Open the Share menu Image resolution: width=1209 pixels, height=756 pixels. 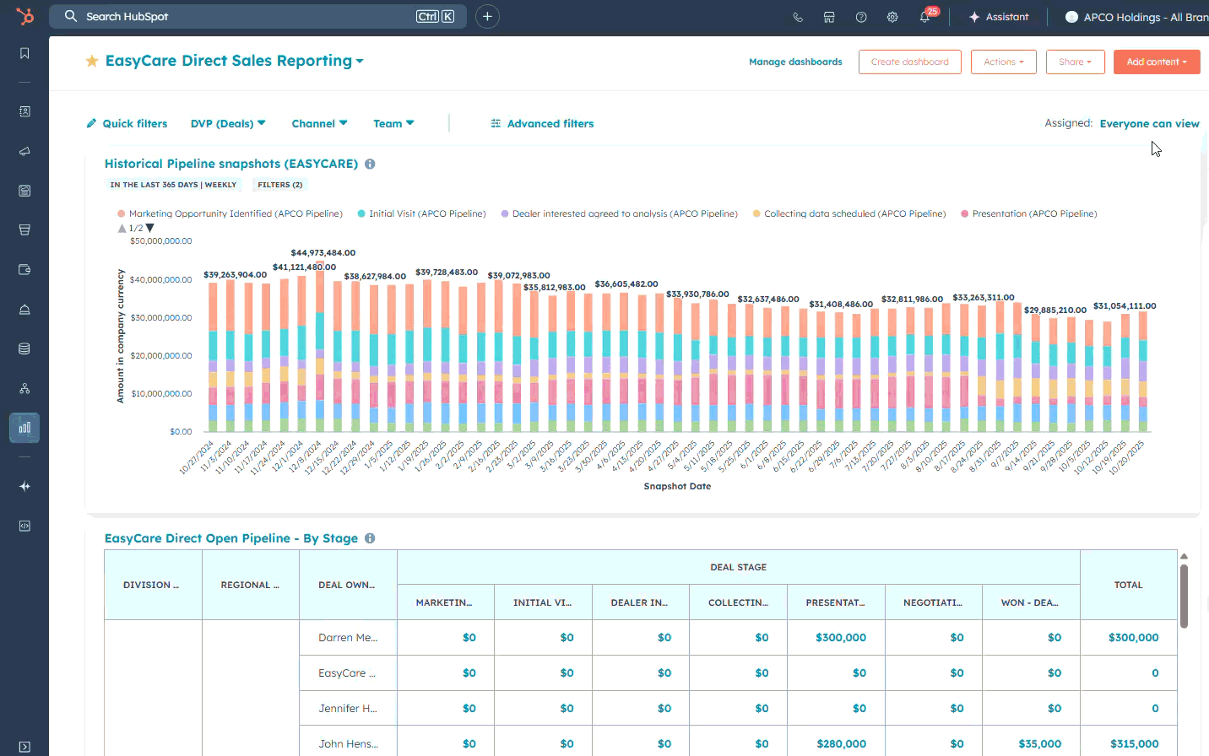(x=1075, y=62)
